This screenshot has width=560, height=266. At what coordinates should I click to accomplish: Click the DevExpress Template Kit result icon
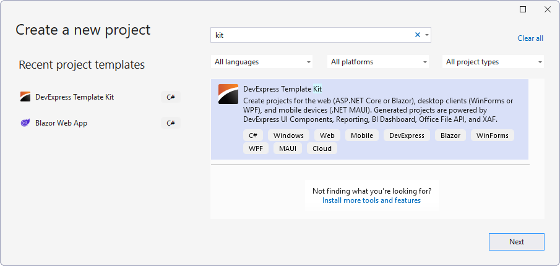click(228, 94)
